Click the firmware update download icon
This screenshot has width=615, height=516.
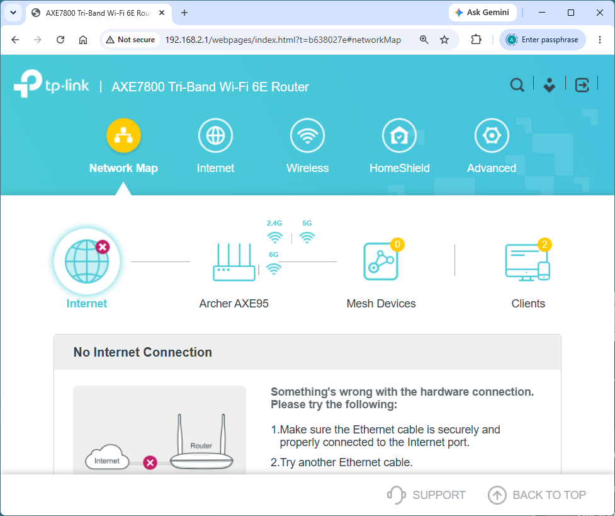pos(549,85)
